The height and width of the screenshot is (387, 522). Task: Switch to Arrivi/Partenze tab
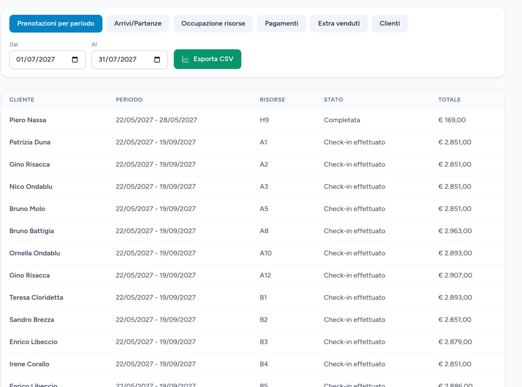click(x=138, y=24)
